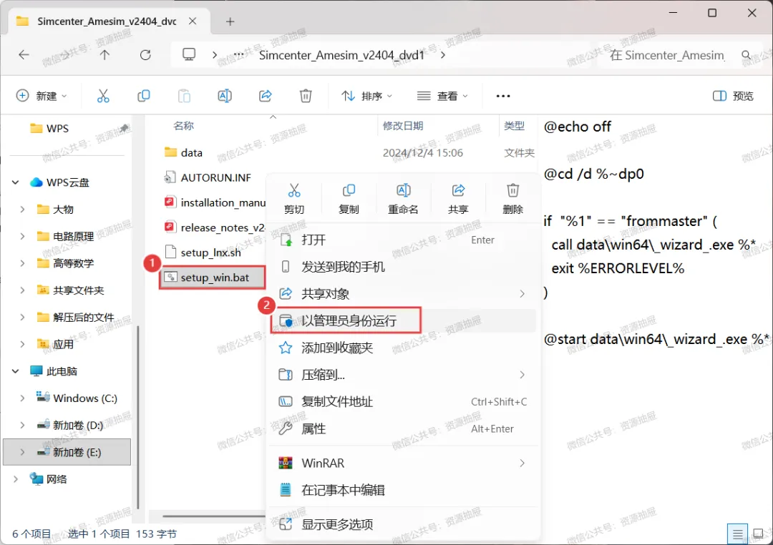Open the toolbar See more (...) menu
This screenshot has height=545, width=773.
click(503, 96)
